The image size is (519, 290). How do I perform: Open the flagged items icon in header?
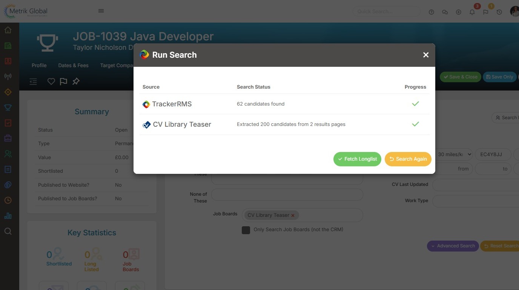(x=485, y=12)
